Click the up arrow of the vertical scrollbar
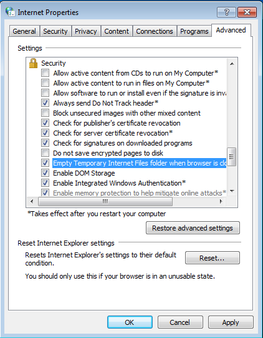The image size is (263, 338). 232,64
